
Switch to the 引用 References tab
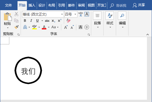62,5
